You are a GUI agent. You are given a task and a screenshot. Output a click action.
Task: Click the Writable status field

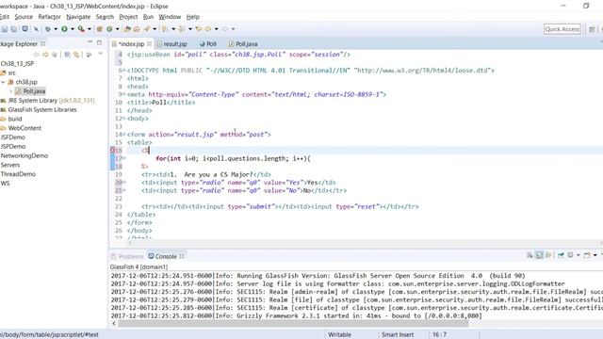point(339,335)
